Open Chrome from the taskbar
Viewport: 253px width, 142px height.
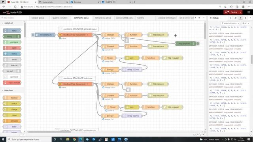point(74,139)
